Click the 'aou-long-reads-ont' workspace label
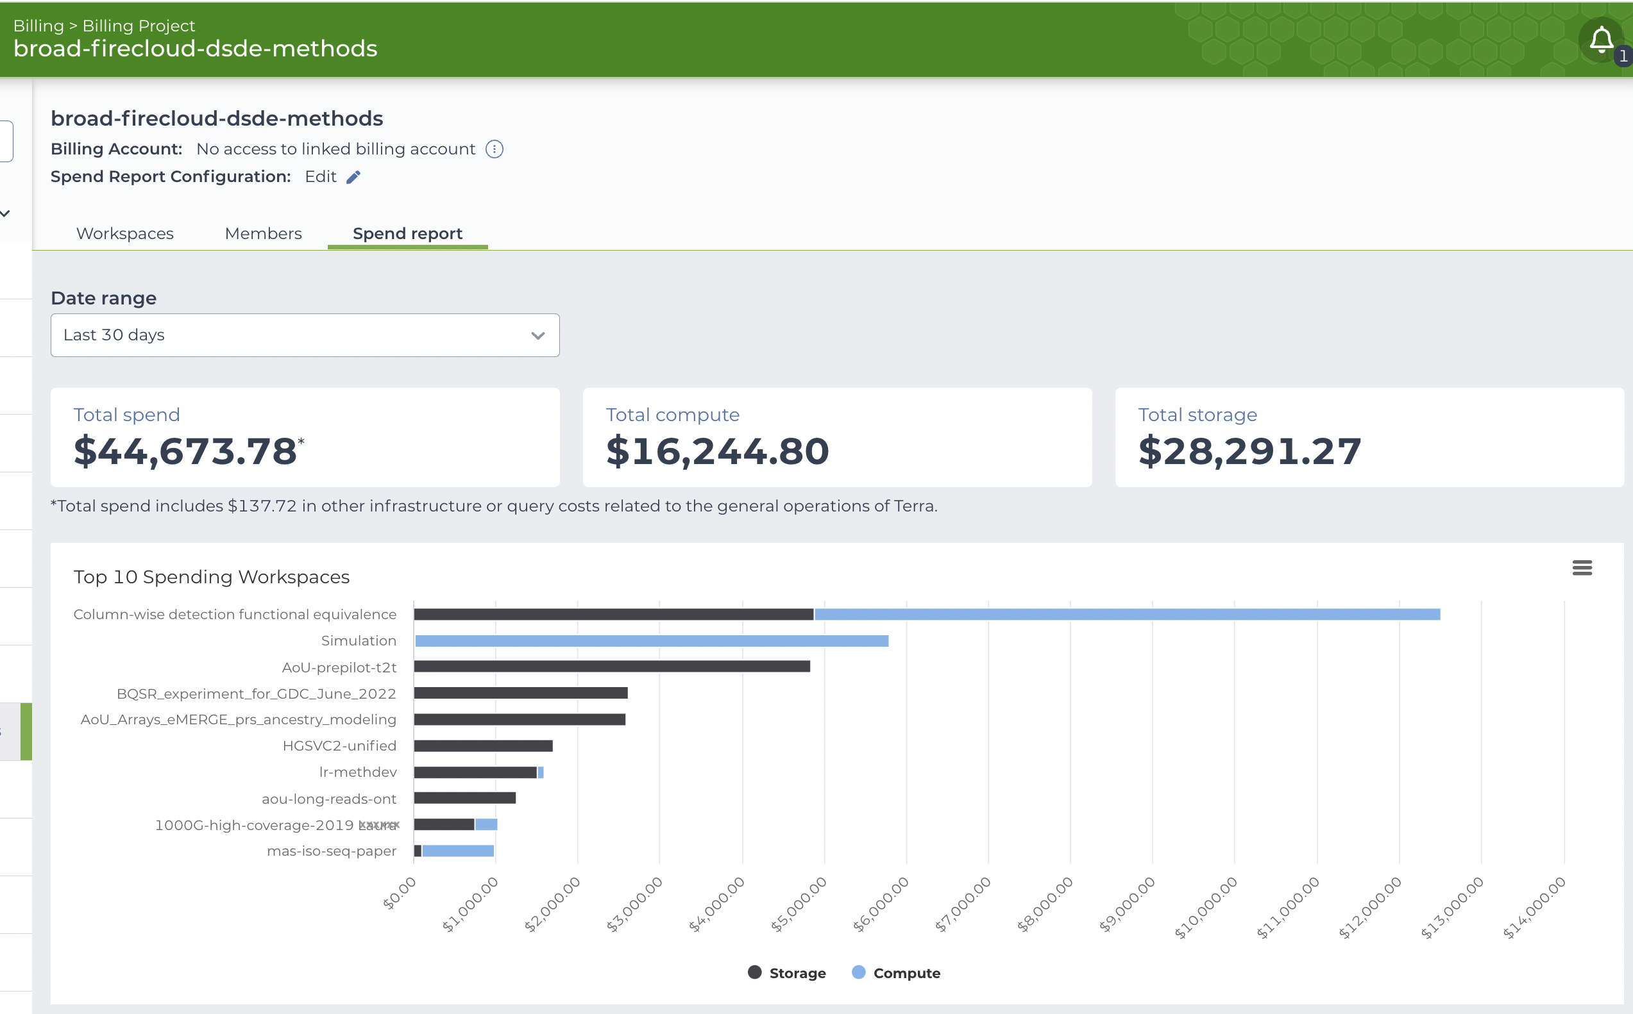 329,799
